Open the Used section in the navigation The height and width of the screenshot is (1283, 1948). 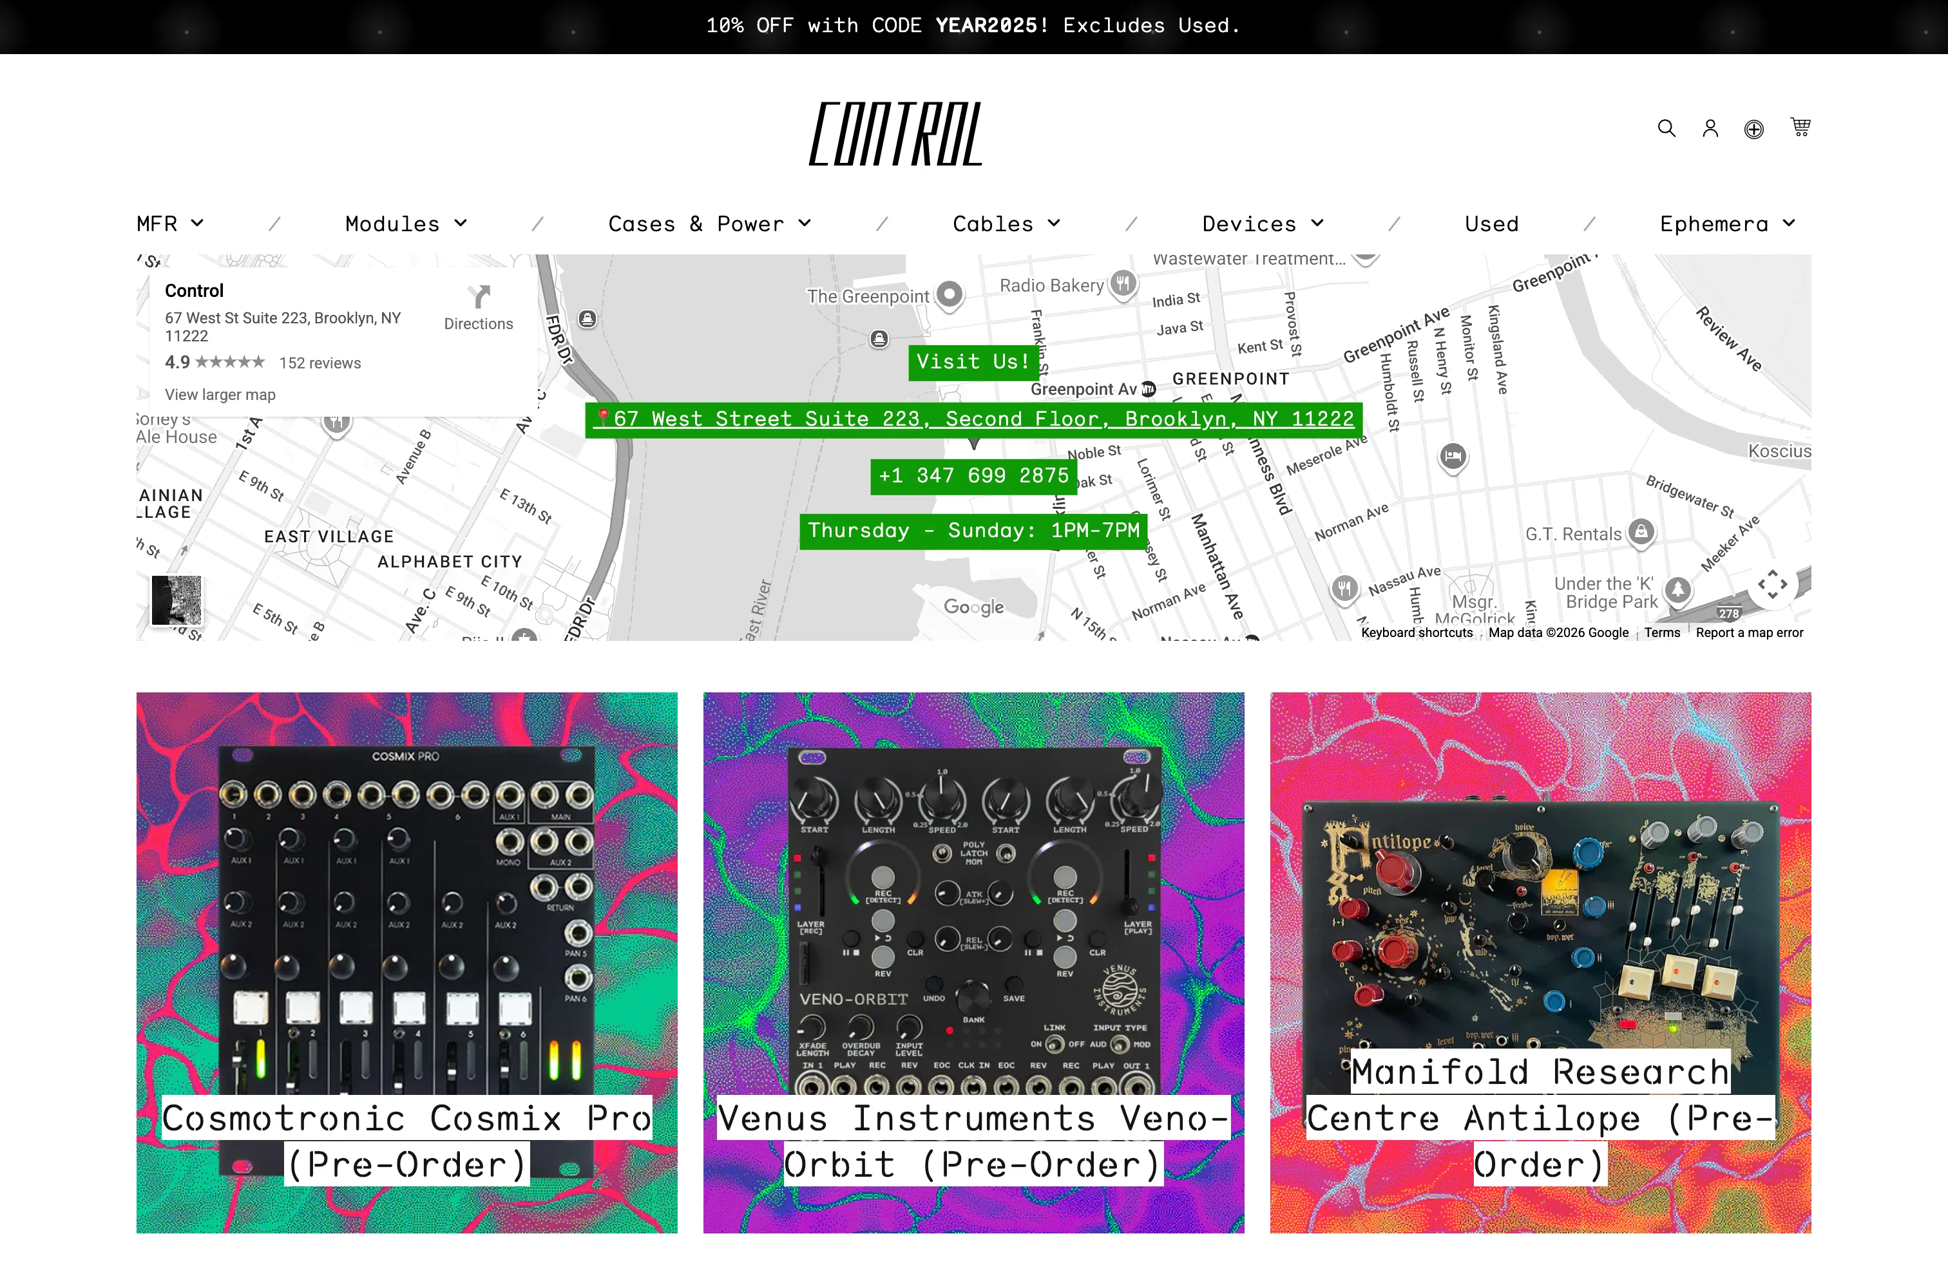tap(1491, 223)
